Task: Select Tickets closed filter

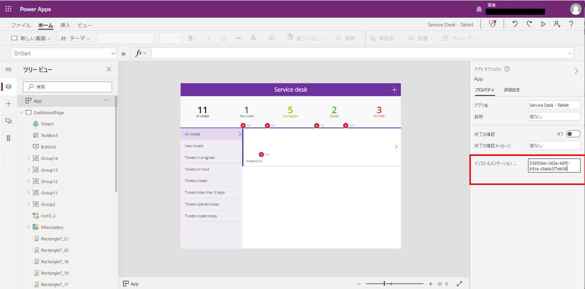Action: tap(212, 181)
